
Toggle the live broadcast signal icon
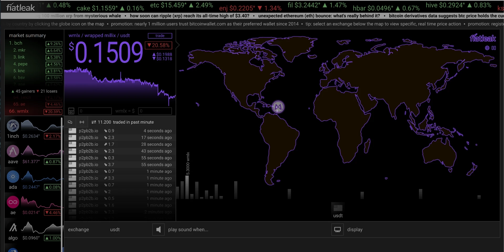tap(82, 122)
